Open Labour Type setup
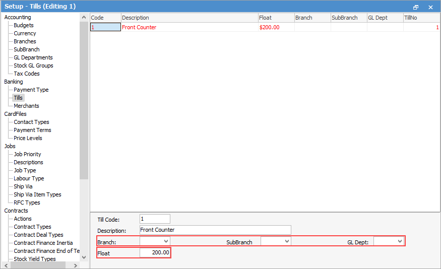441x269 pixels. [x=29, y=178]
